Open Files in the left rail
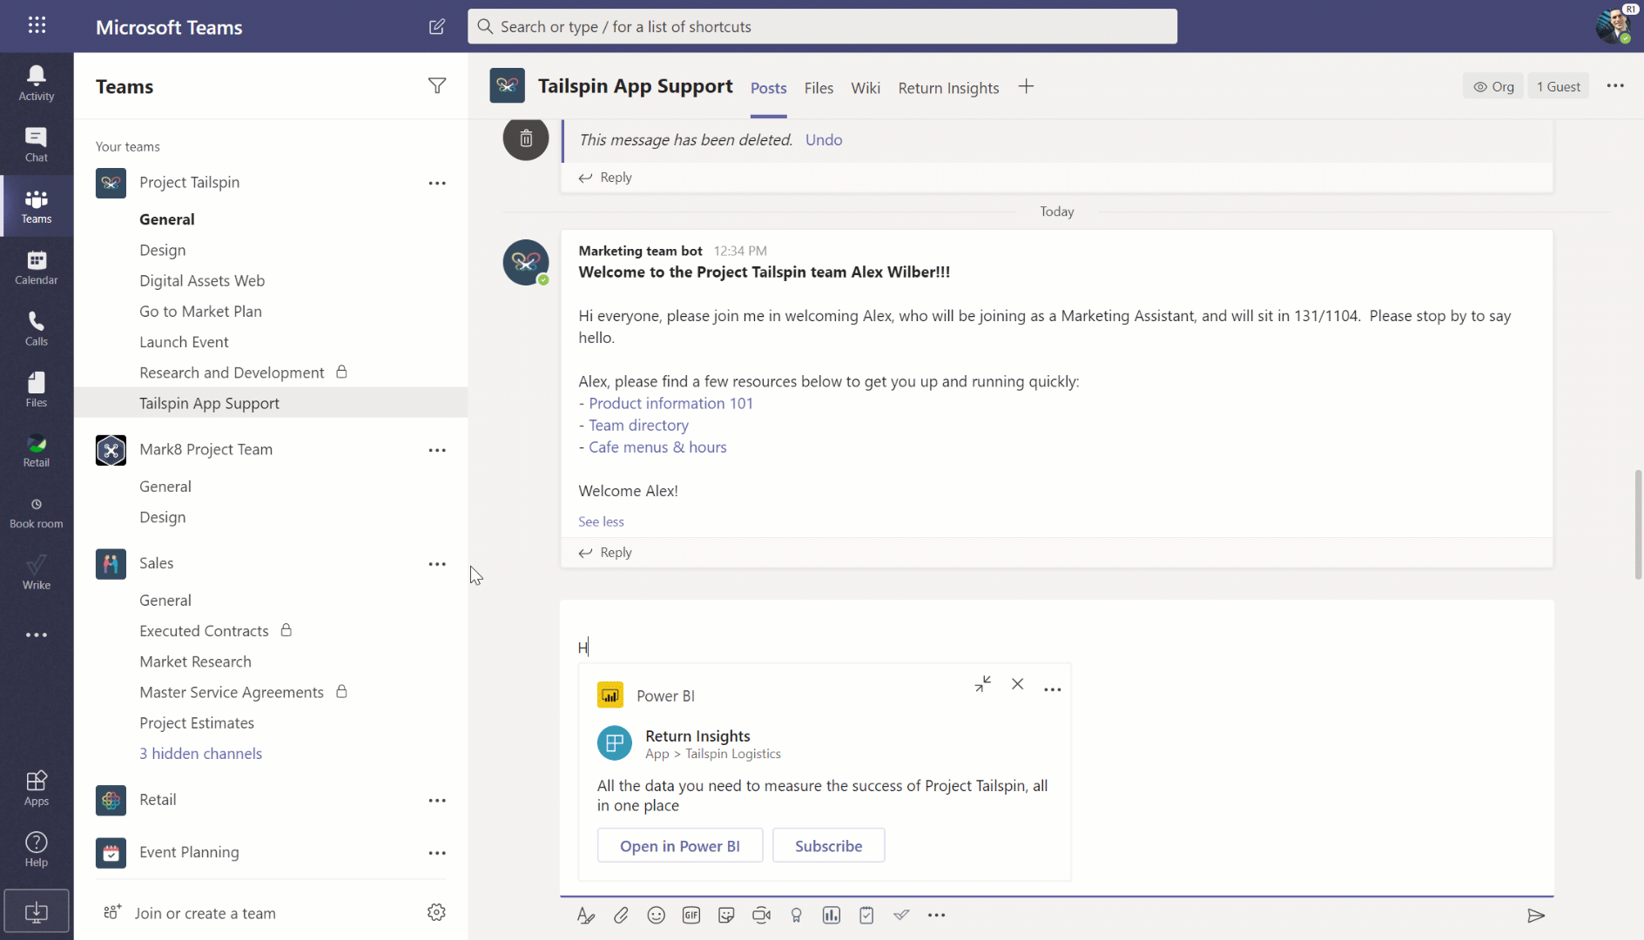Screen dimensions: 1644x940 click(37, 389)
